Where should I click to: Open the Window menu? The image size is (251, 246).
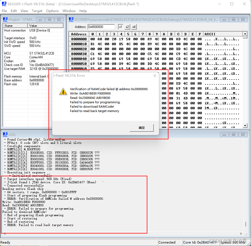click(x=69, y=11)
